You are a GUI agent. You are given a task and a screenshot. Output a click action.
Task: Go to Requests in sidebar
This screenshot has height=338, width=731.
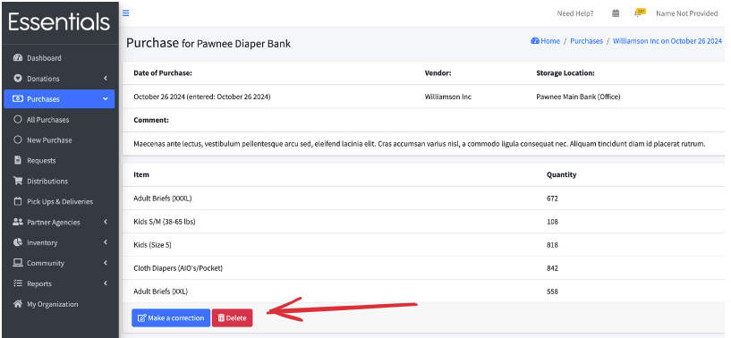[x=59, y=160]
